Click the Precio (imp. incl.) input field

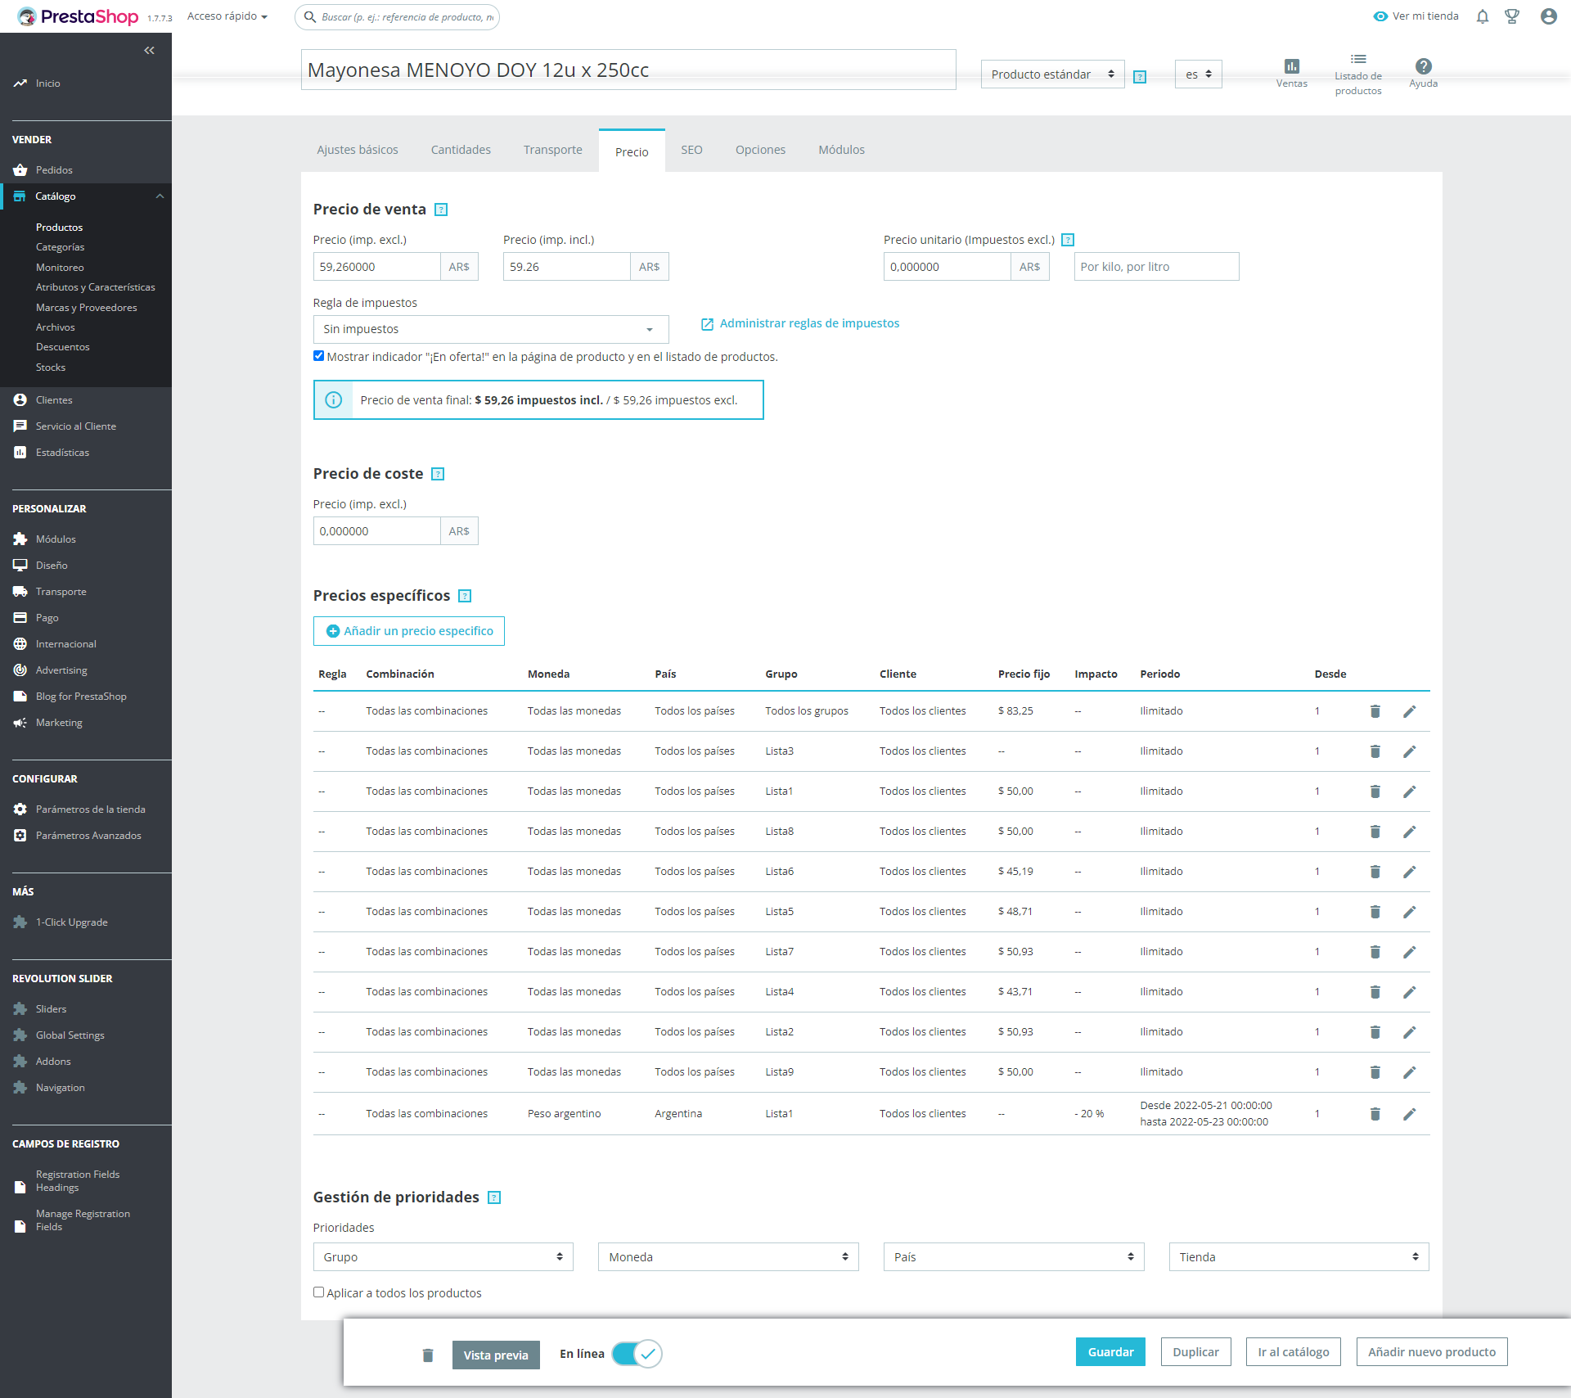point(566,267)
